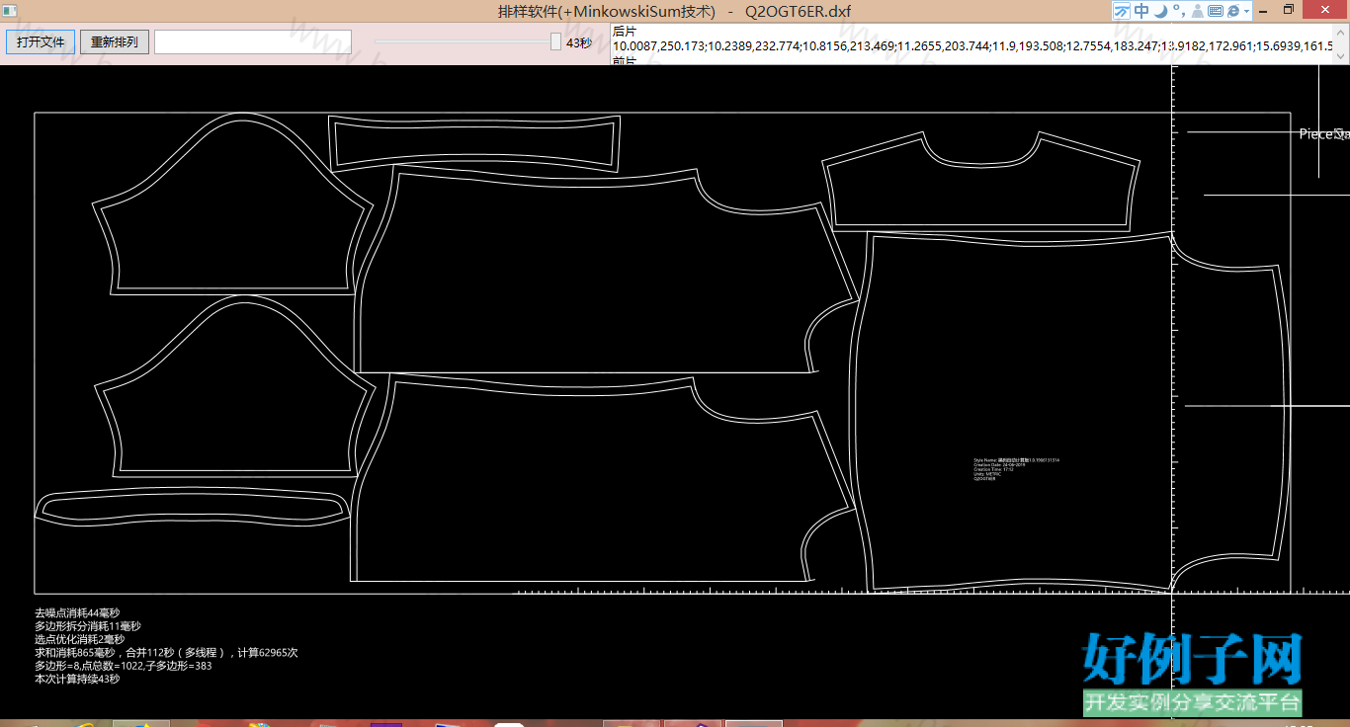Open the IME soft keyboard icon

coord(1216,11)
